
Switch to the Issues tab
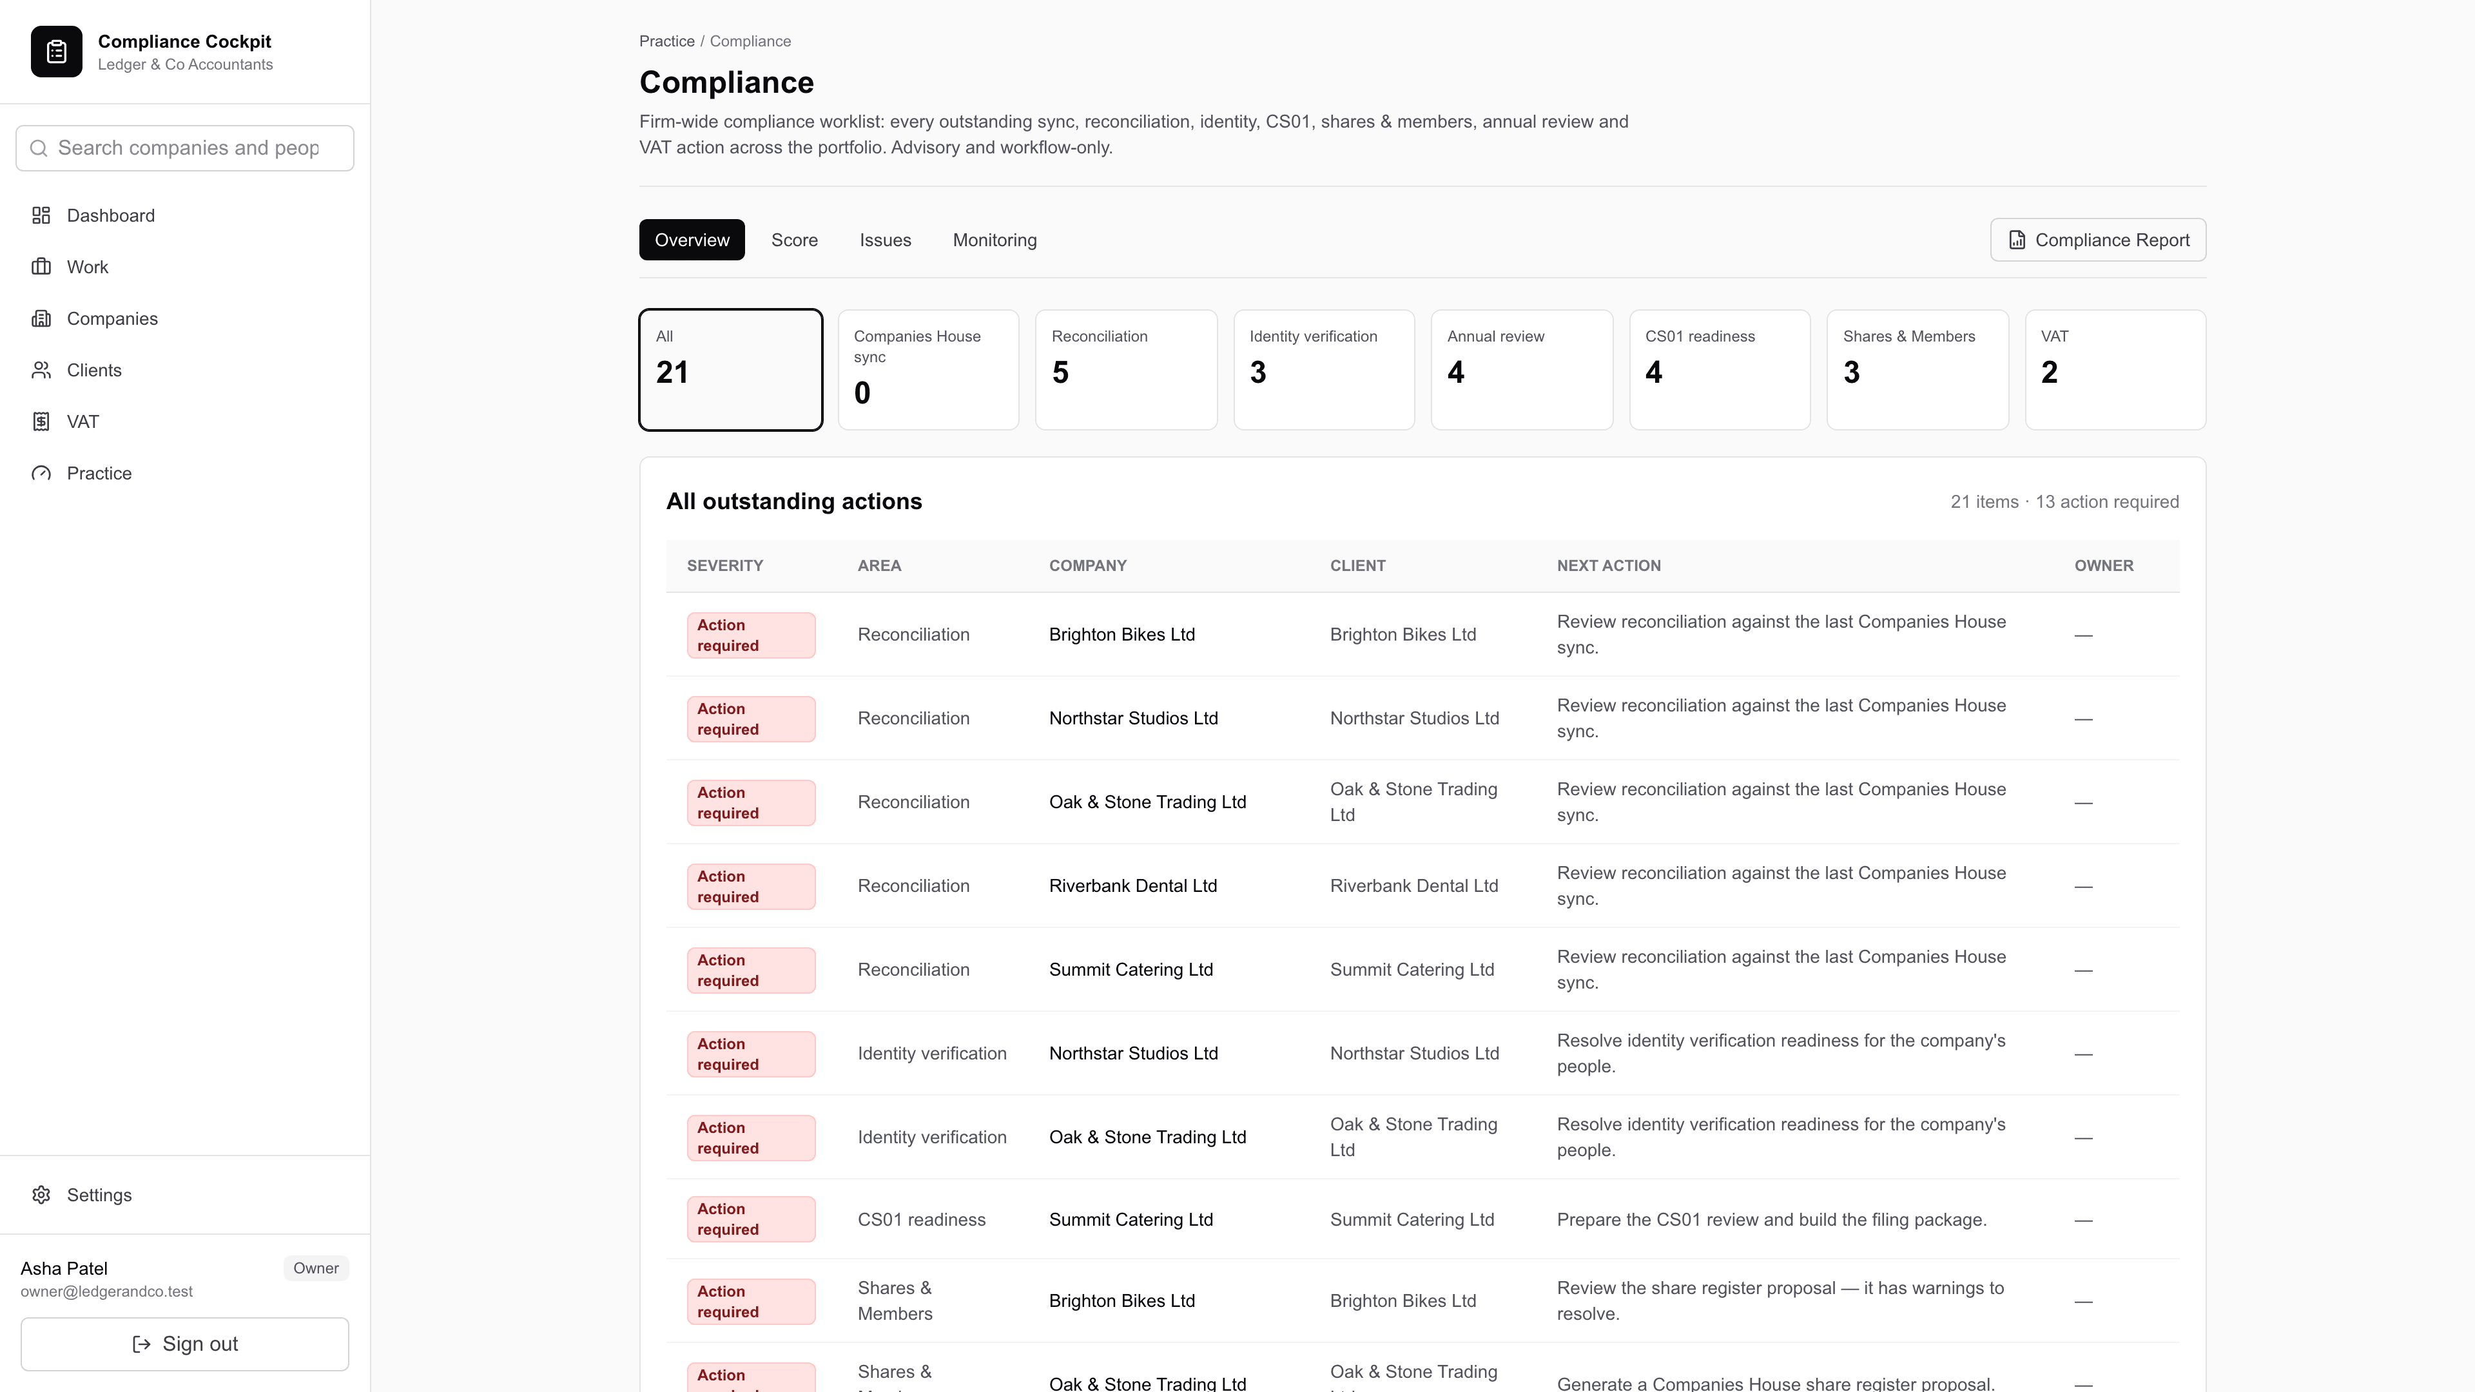[x=885, y=240]
